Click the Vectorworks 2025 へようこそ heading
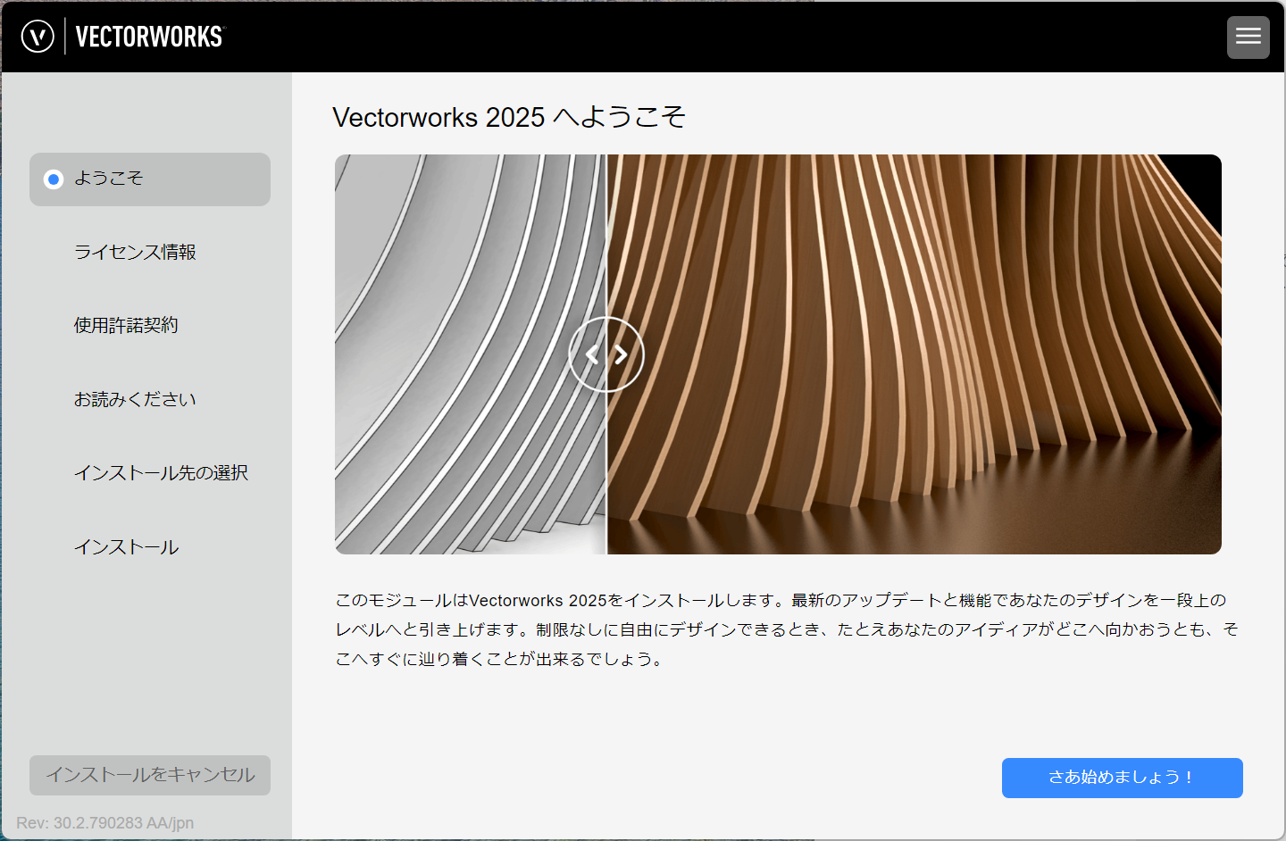 point(509,117)
